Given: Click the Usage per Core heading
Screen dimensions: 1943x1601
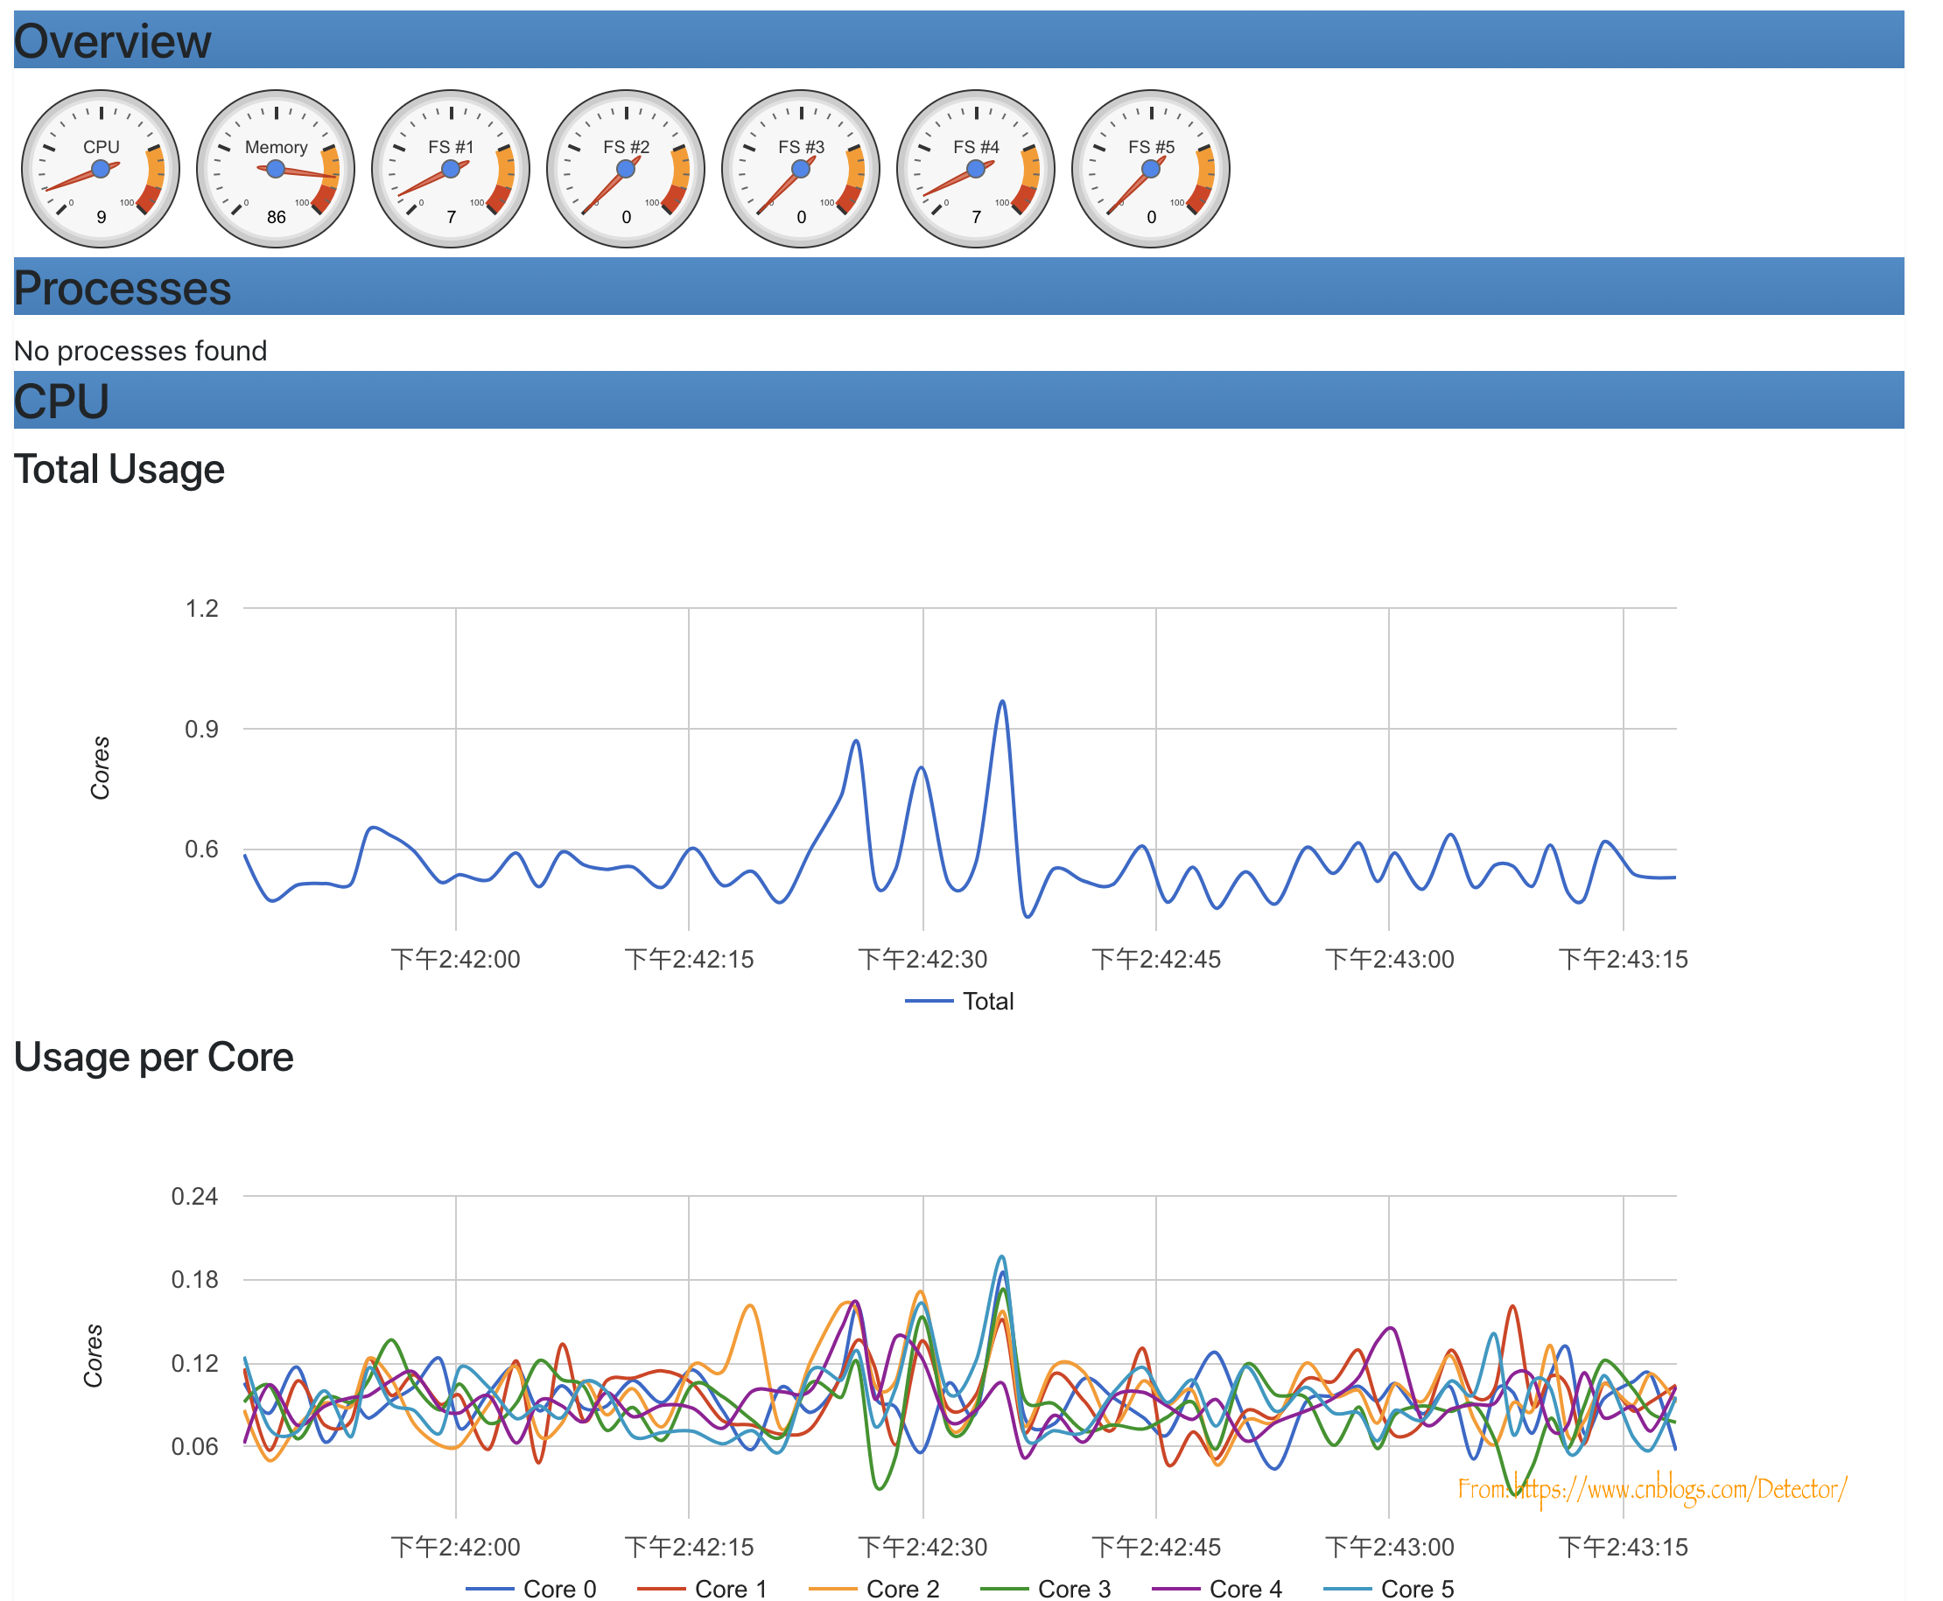Looking at the screenshot, I should (x=154, y=1057).
